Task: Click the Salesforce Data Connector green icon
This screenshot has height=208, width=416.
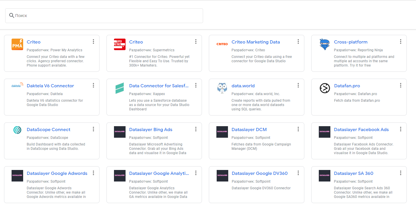Action: pyautogui.click(x=120, y=88)
